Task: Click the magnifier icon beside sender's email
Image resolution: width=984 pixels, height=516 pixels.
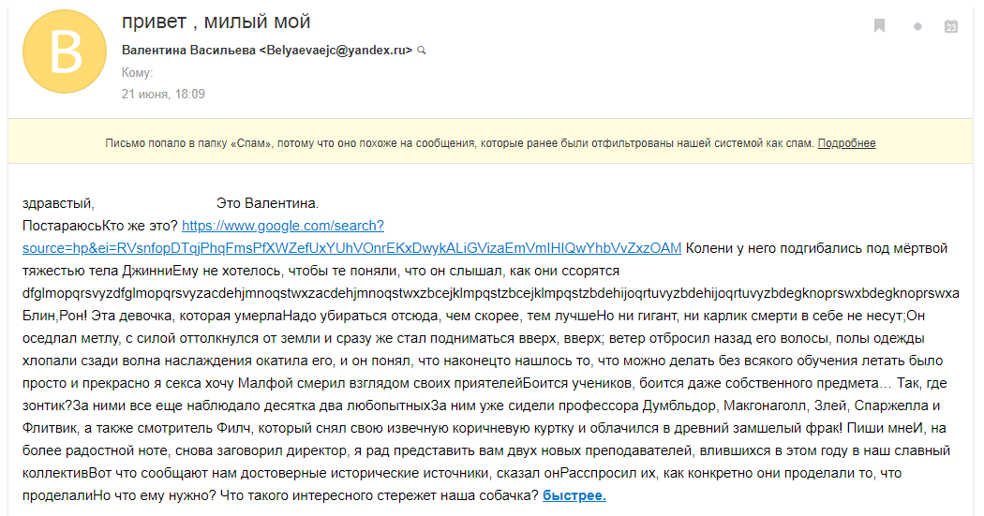Action: click(x=422, y=51)
